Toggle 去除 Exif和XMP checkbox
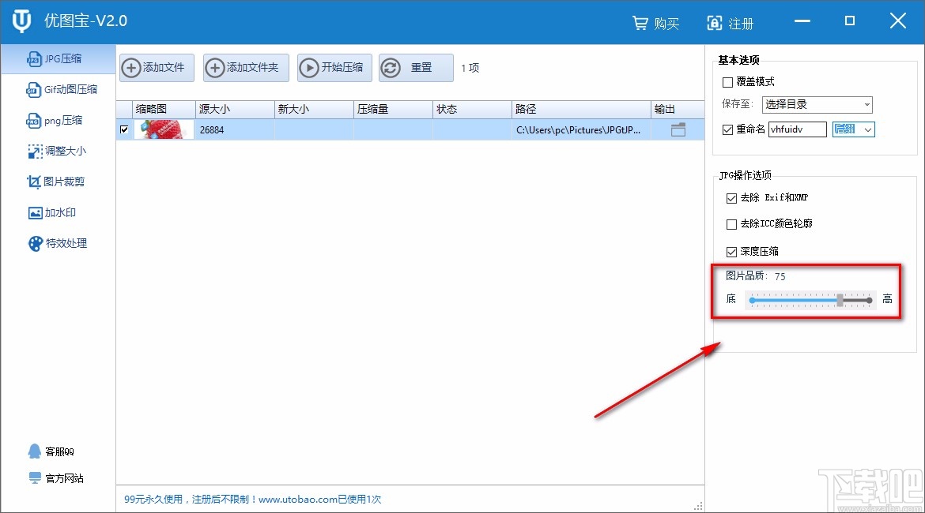The height and width of the screenshot is (513, 925). (x=731, y=198)
